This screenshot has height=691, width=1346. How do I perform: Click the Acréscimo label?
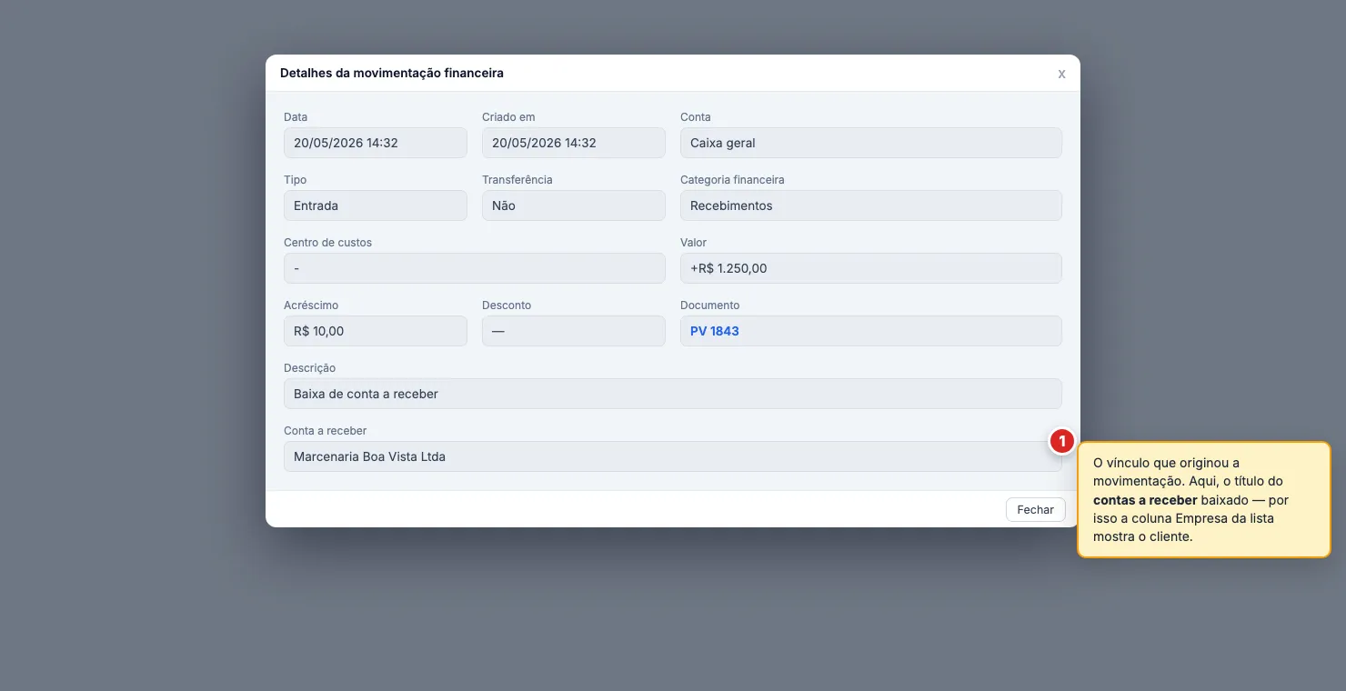click(311, 305)
